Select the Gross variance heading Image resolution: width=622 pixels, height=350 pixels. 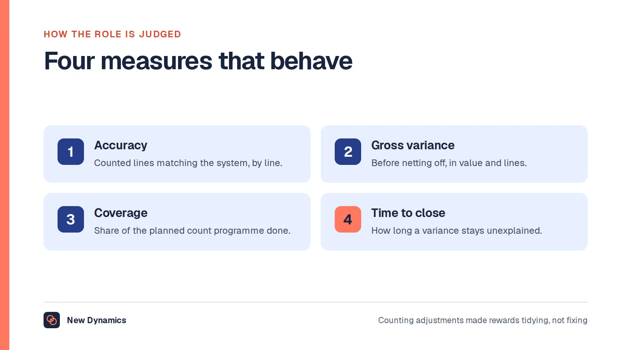pyautogui.click(x=413, y=145)
